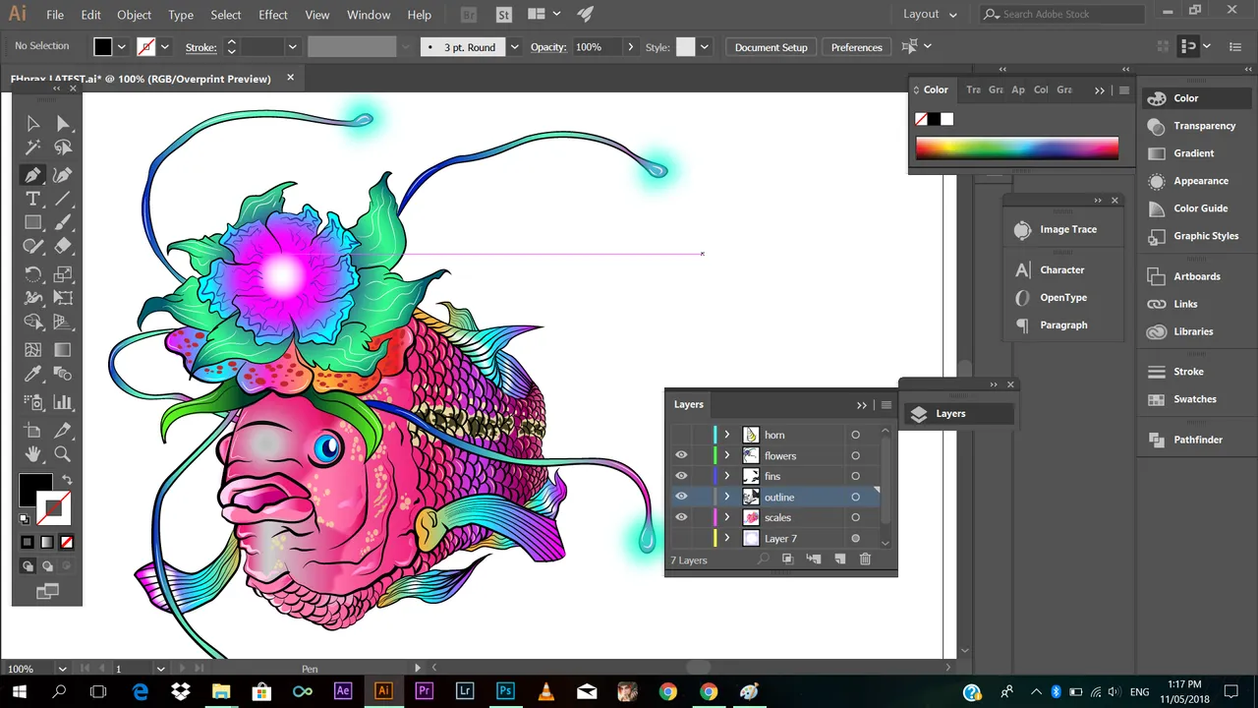1258x708 pixels.
Task: Select the Selection tool arrow
Action: point(32,123)
